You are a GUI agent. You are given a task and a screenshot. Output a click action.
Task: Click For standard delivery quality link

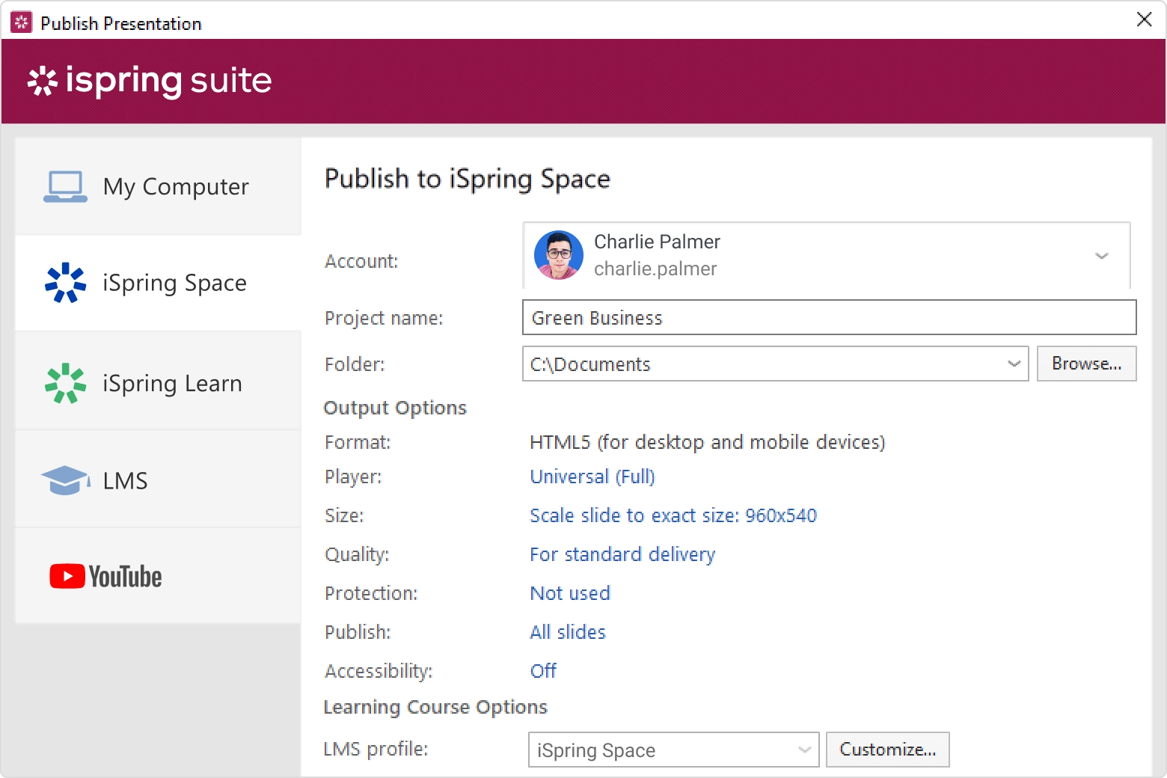[x=622, y=554]
